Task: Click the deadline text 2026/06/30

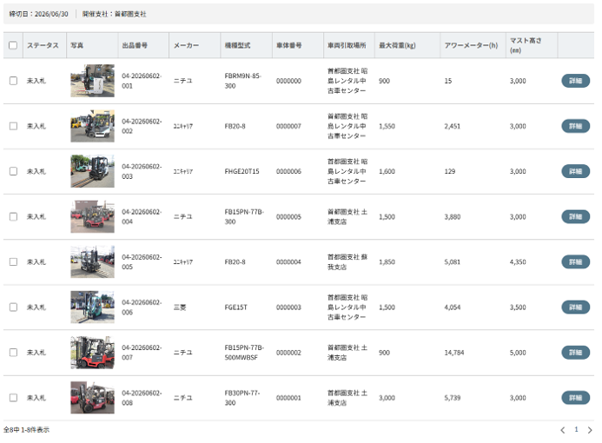Action: click(51, 14)
